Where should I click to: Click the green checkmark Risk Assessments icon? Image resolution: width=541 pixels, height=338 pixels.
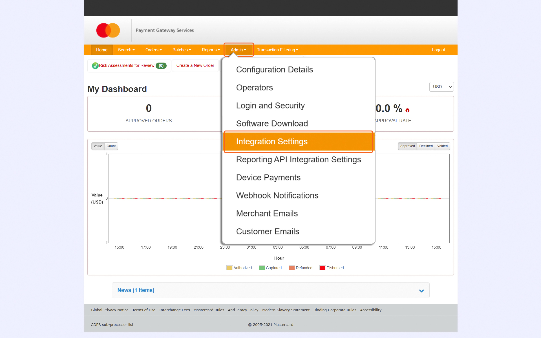(x=95, y=66)
